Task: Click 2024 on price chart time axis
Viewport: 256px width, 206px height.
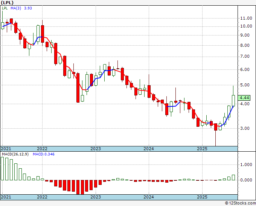Action: (x=149, y=149)
